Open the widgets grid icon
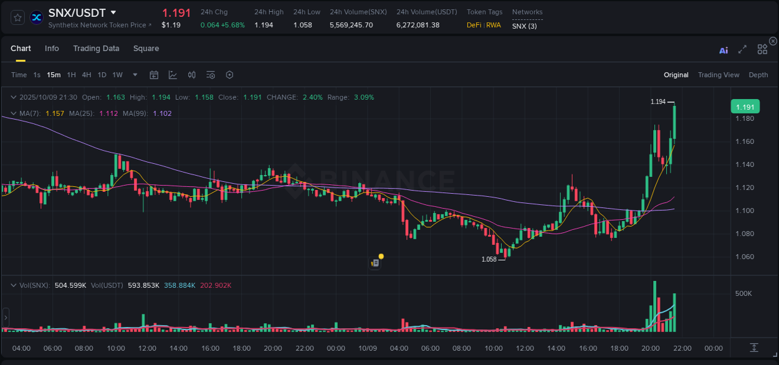 [762, 49]
